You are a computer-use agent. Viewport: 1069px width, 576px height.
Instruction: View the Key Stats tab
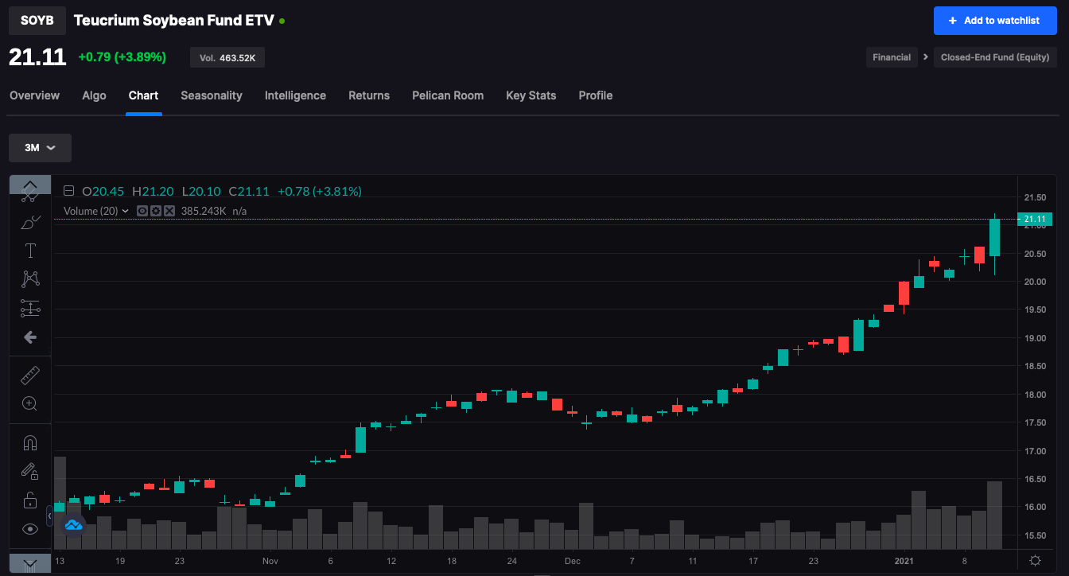[531, 95]
